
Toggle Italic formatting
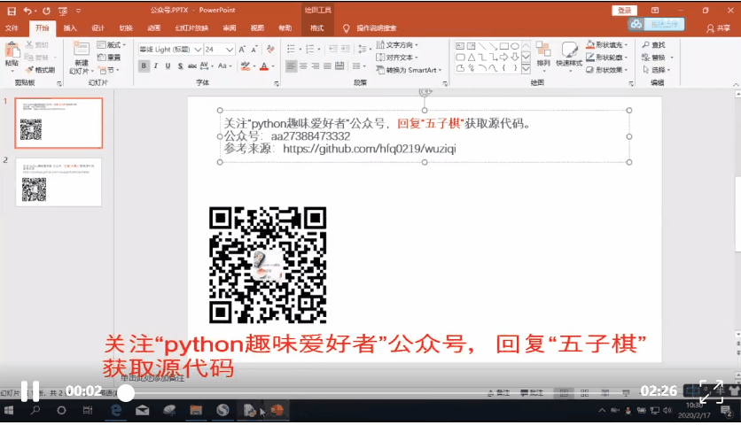tap(155, 66)
